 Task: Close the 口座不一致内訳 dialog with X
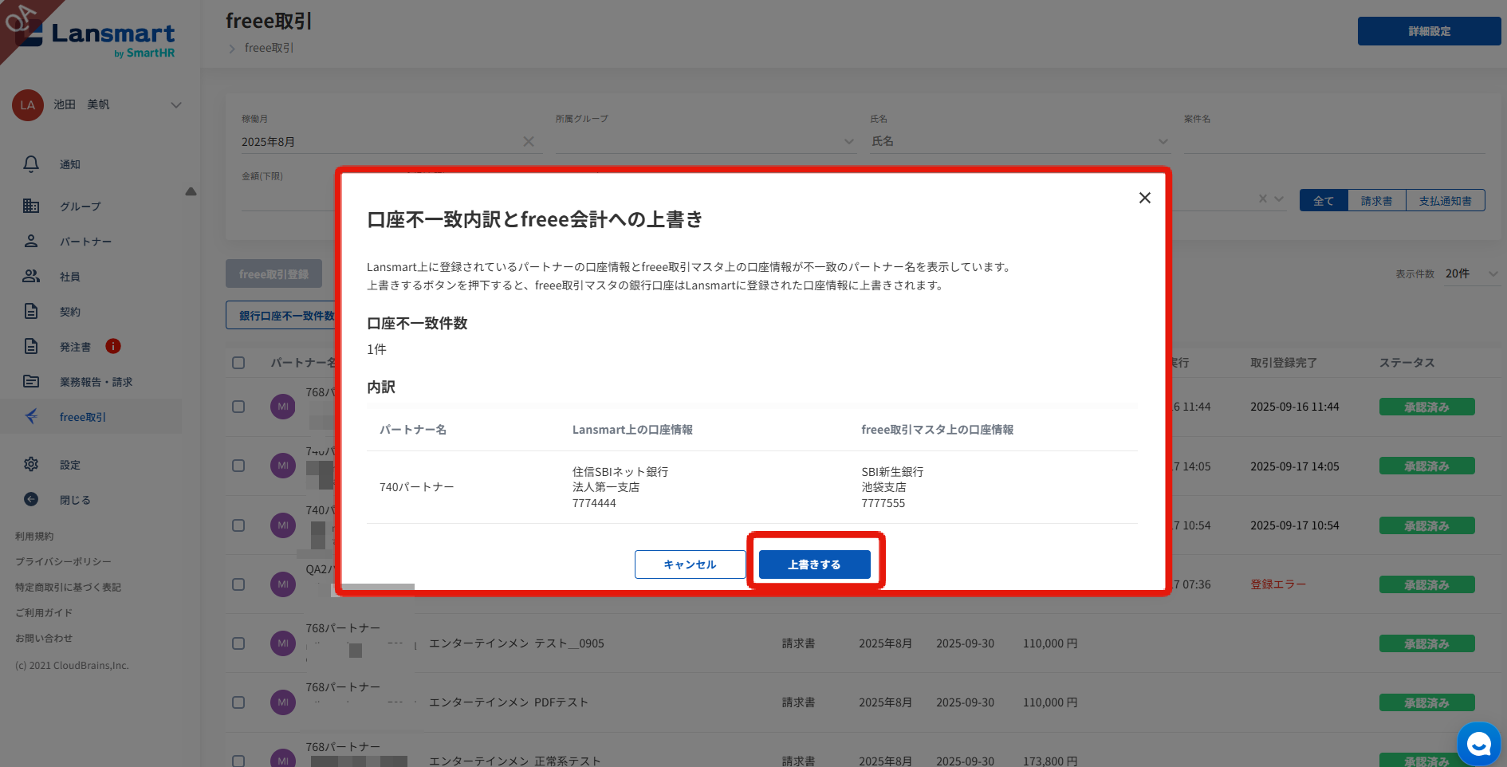click(1144, 198)
